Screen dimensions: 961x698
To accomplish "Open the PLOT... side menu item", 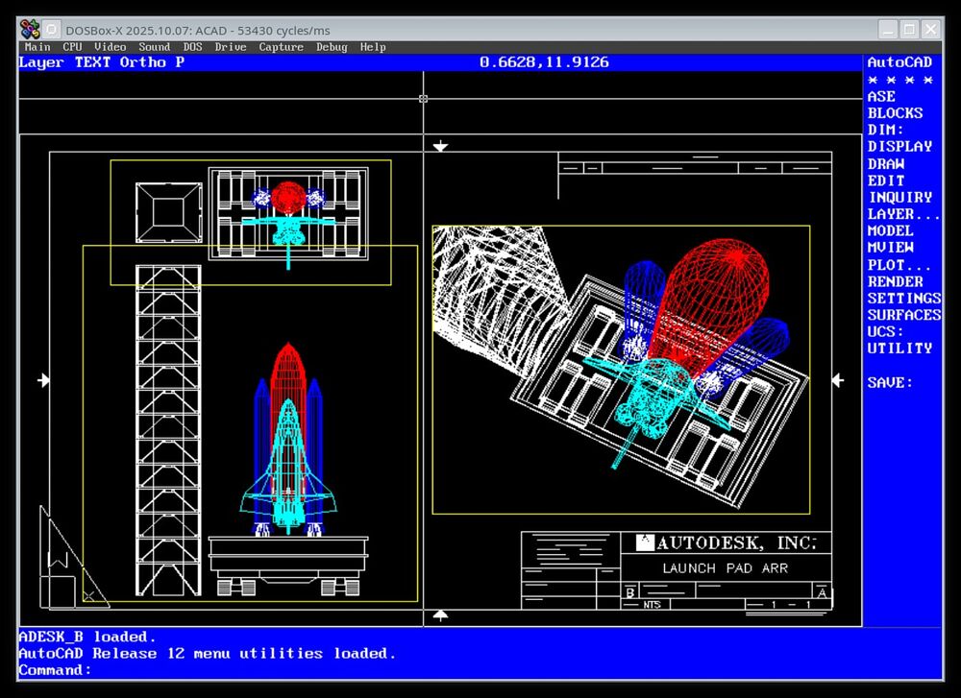I will (x=899, y=265).
